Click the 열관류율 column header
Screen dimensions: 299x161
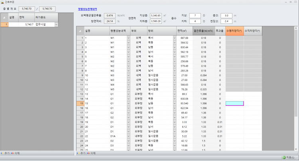pos(203,31)
